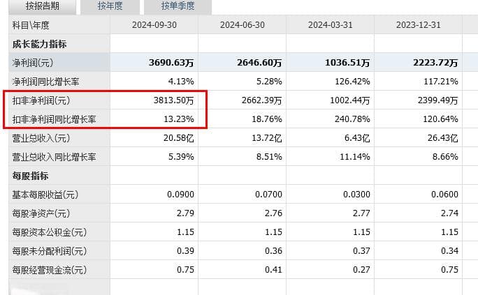Select revenue growth cell 11.14%
478x295 pixels.
355,157
